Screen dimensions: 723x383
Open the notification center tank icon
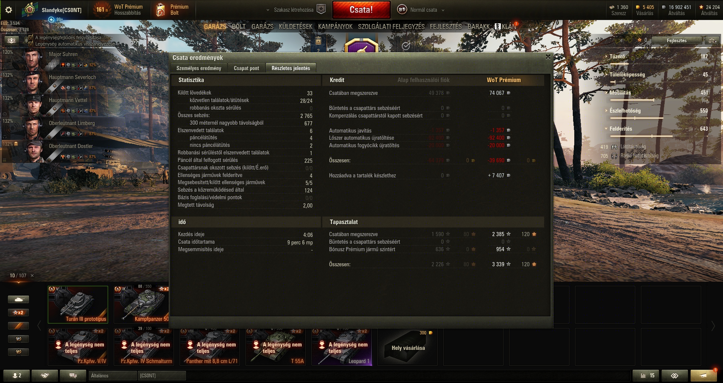click(703, 375)
